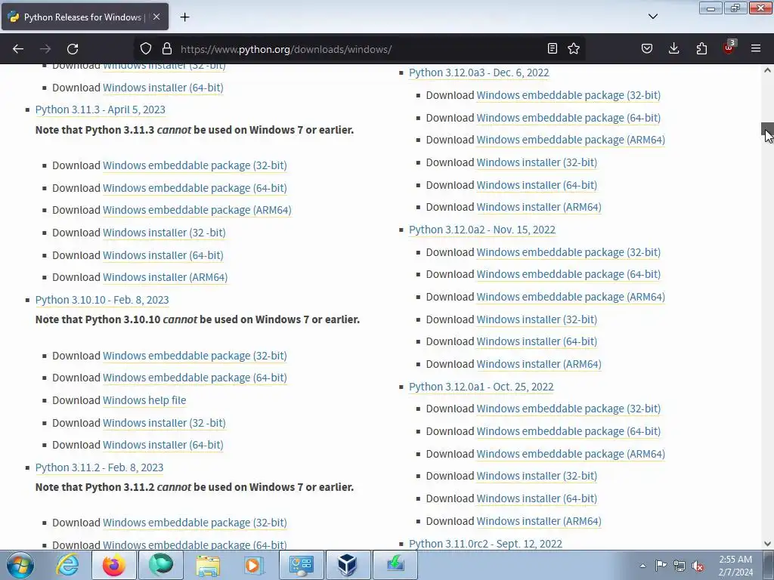Open a new tab
Viewport: 774px width, 580px height.
(x=184, y=17)
